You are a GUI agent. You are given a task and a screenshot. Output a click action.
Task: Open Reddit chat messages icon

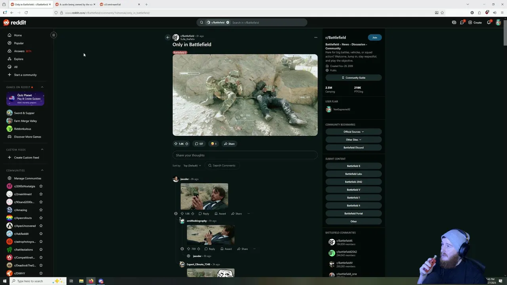[x=462, y=23]
